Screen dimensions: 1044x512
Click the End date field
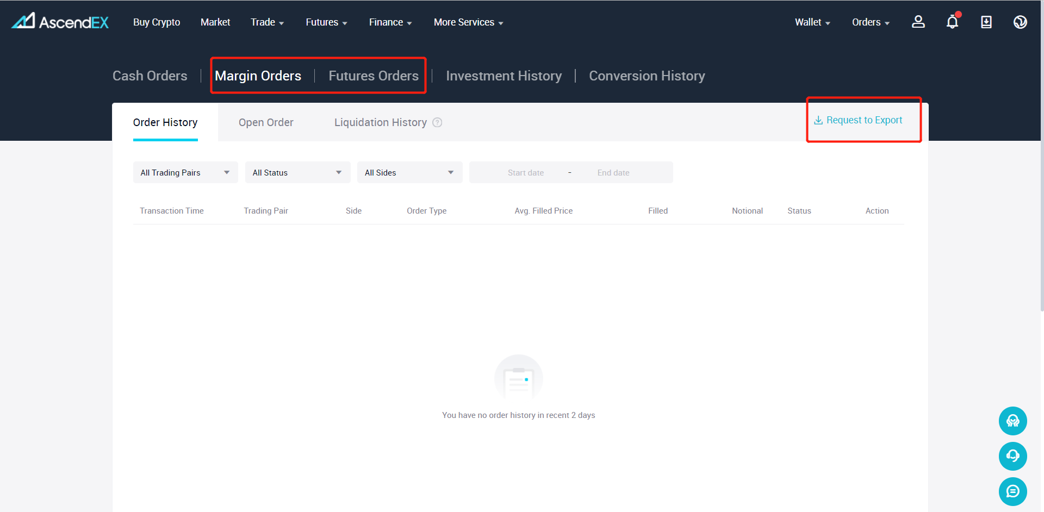click(x=613, y=172)
